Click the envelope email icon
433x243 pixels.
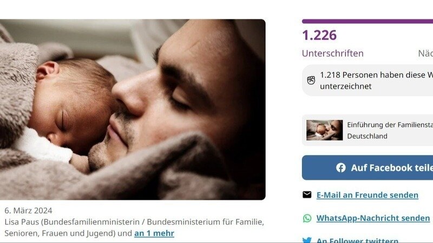coord(307,195)
